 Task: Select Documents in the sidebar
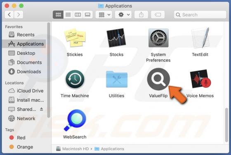tap(24, 62)
